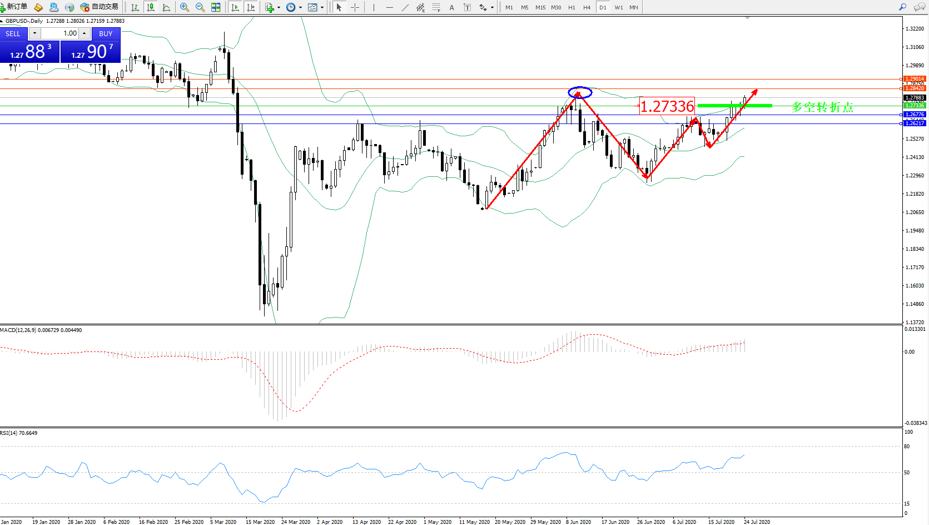Select the Fibonacci retracement tool

tap(436, 7)
